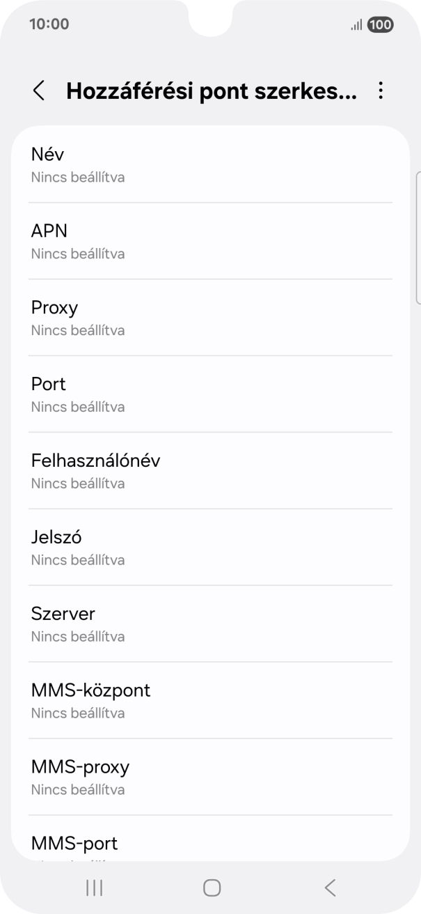
Task: Tap the MMS-proxy entry
Action: [210, 777]
